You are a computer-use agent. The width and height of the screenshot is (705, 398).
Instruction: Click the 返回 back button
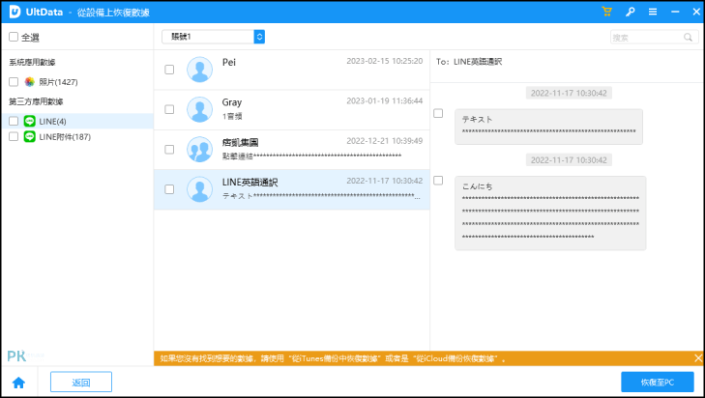pos(81,383)
